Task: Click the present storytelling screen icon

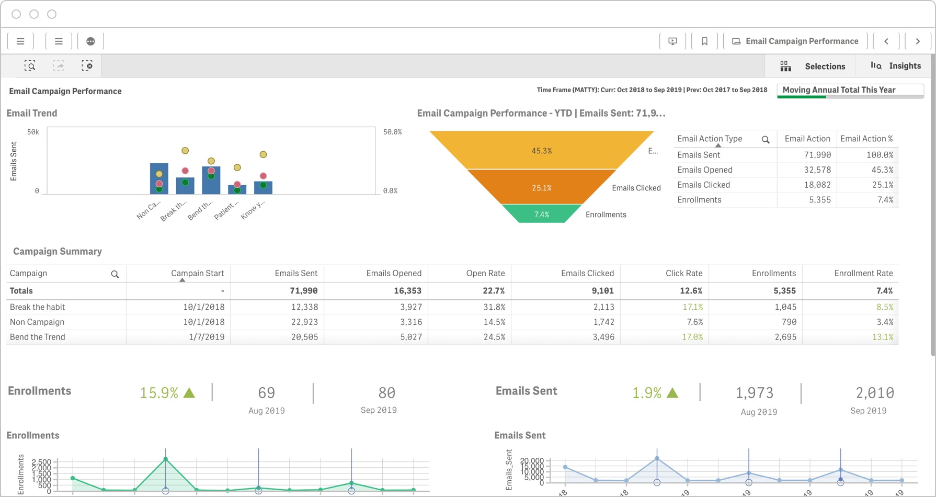Action: [673, 41]
